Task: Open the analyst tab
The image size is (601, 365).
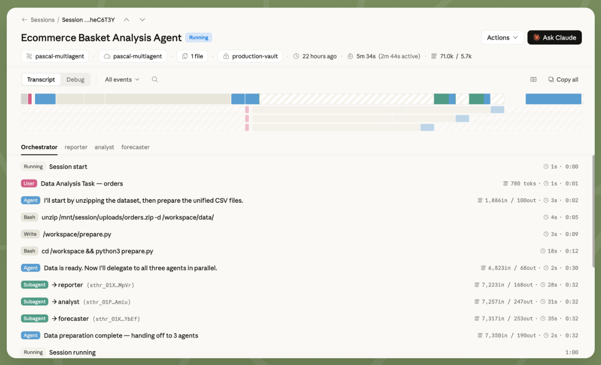Action: click(x=104, y=147)
